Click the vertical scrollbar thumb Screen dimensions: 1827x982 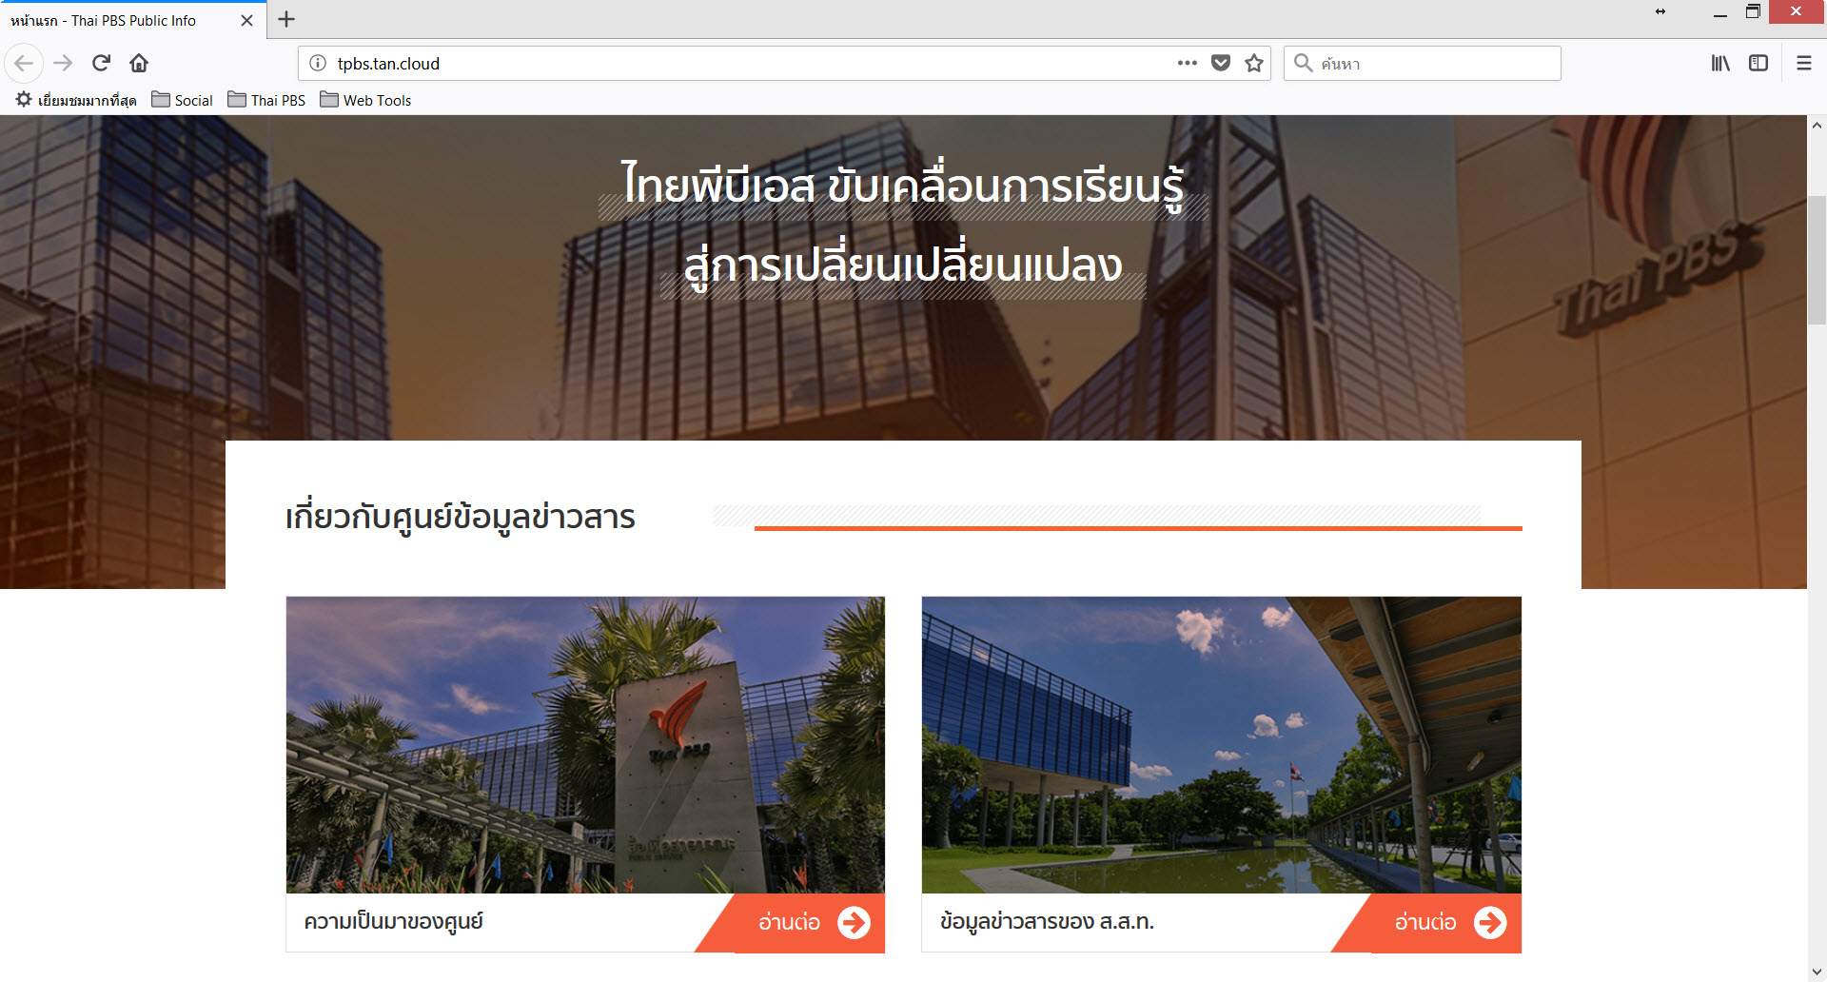1817,260
